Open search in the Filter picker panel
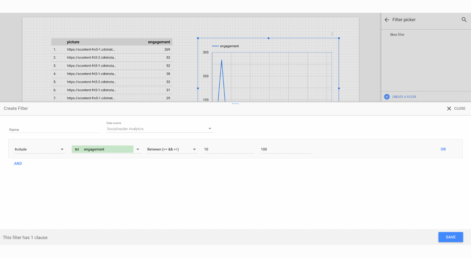The height and width of the screenshot is (258, 471). click(x=464, y=20)
